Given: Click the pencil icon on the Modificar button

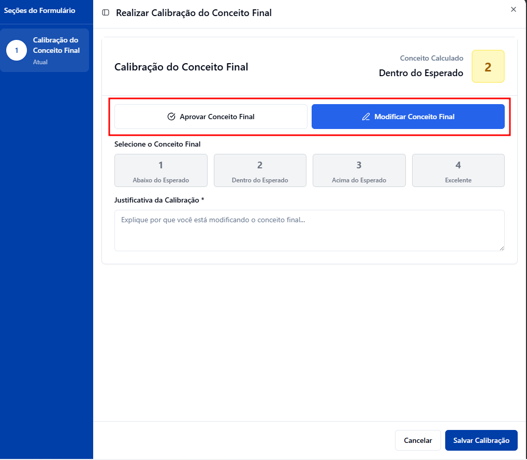Looking at the screenshot, I should click(366, 117).
